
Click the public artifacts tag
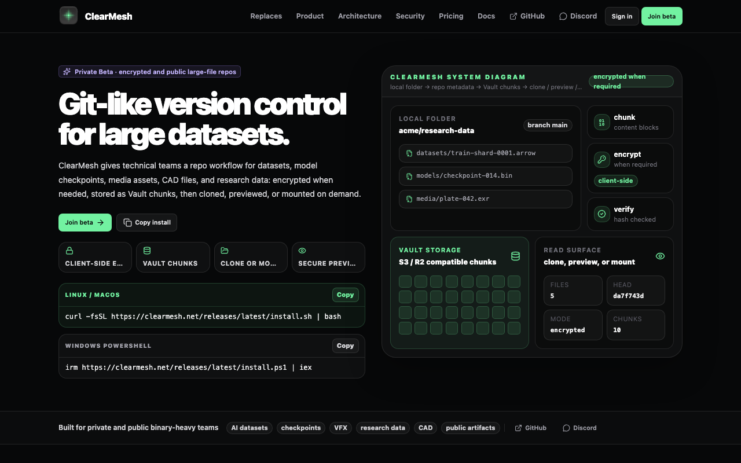pyautogui.click(x=471, y=428)
